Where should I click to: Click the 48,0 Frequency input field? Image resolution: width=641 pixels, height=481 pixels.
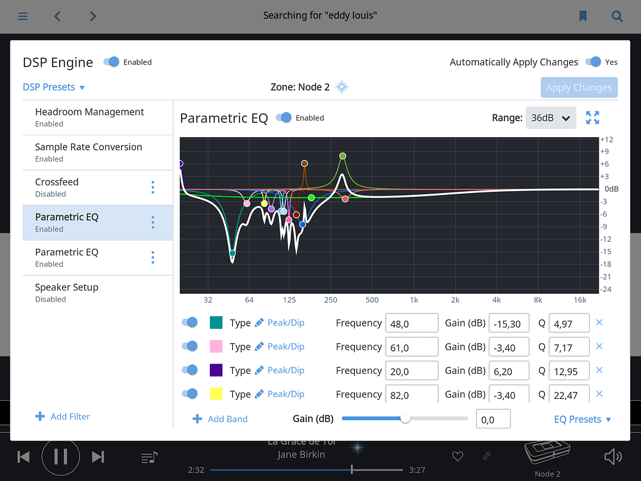pyautogui.click(x=411, y=323)
